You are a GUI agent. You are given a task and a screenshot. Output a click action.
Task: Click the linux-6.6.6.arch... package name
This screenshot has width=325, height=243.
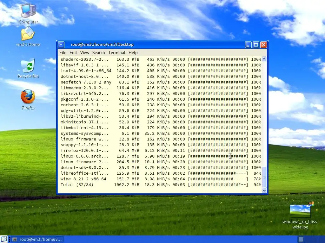coord(84,156)
